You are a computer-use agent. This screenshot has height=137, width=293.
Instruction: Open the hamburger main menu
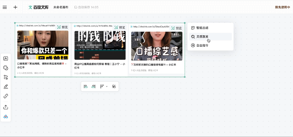click(5, 7)
